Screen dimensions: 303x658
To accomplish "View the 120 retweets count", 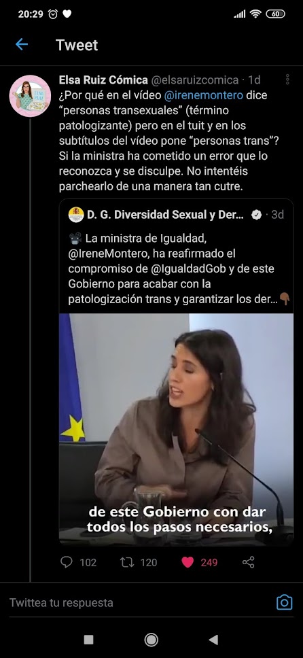I will coord(149,562).
